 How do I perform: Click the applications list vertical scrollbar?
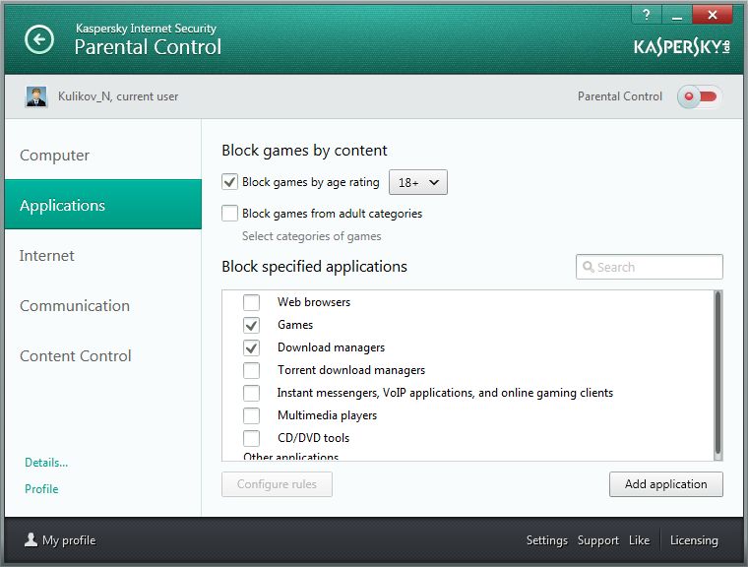pyautogui.click(x=717, y=375)
